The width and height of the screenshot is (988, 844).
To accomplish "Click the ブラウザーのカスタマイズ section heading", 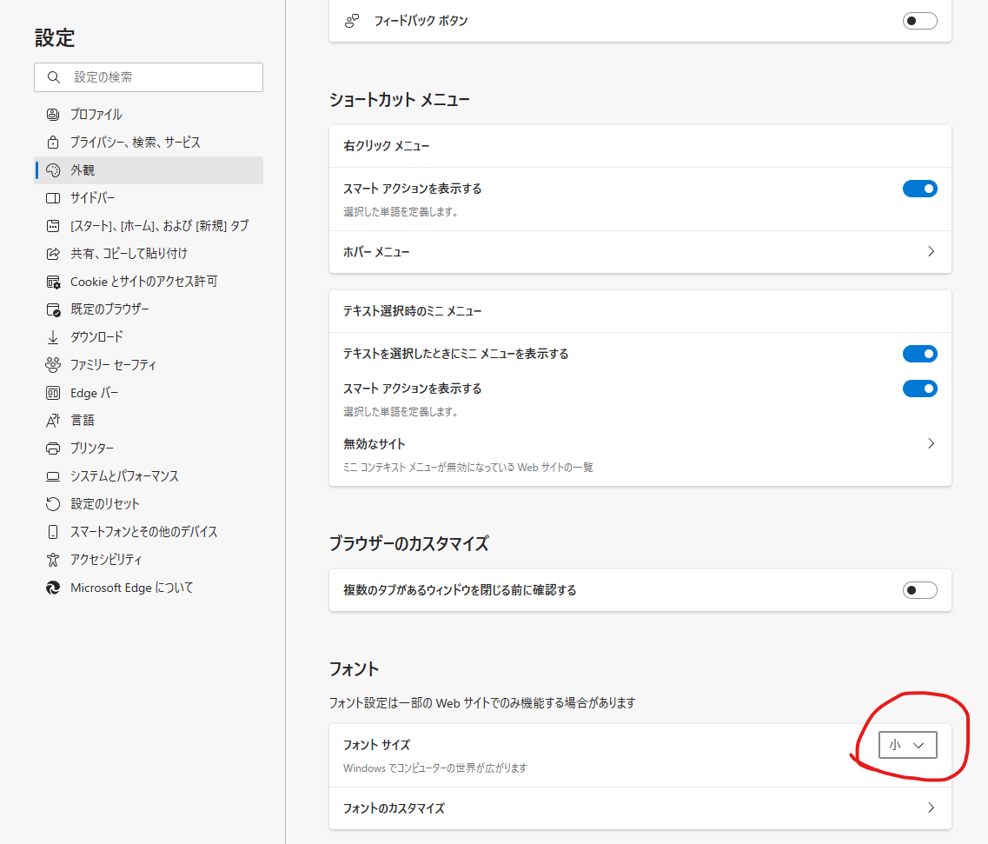I will coord(409,543).
